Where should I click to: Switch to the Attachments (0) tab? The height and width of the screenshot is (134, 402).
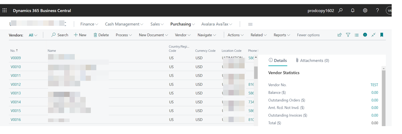(312, 60)
